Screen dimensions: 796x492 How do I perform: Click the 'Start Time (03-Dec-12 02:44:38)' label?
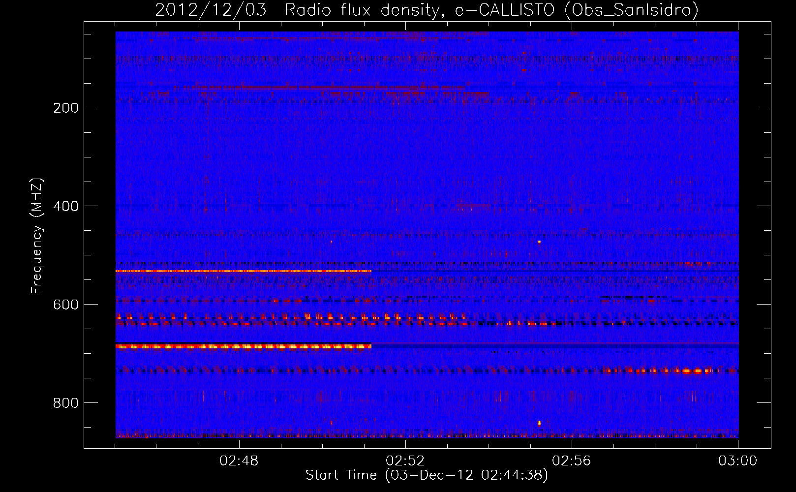(427, 475)
